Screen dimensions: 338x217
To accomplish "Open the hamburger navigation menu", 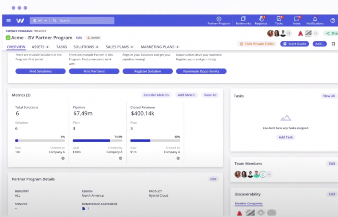I will coord(8,20).
